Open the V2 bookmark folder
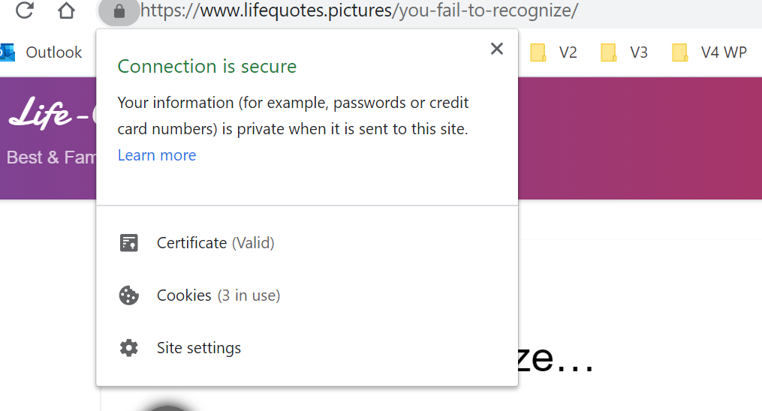Viewport: 762px width, 411px height. pos(554,52)
